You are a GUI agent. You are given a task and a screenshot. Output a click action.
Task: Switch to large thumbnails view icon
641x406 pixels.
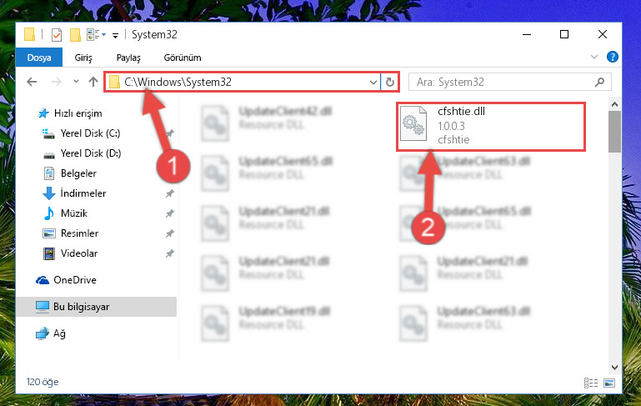click(609, 383)
